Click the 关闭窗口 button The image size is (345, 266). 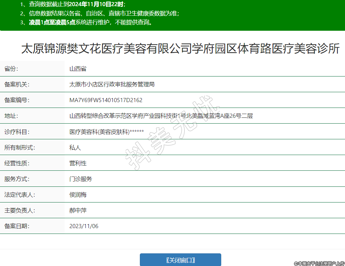point(180,260)
